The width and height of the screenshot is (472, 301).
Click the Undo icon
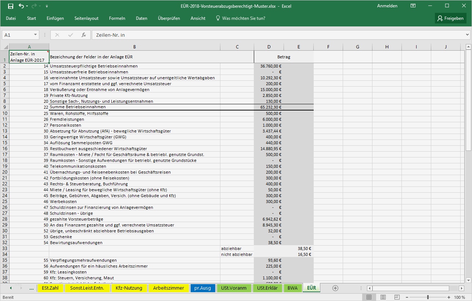pos(21,6)
